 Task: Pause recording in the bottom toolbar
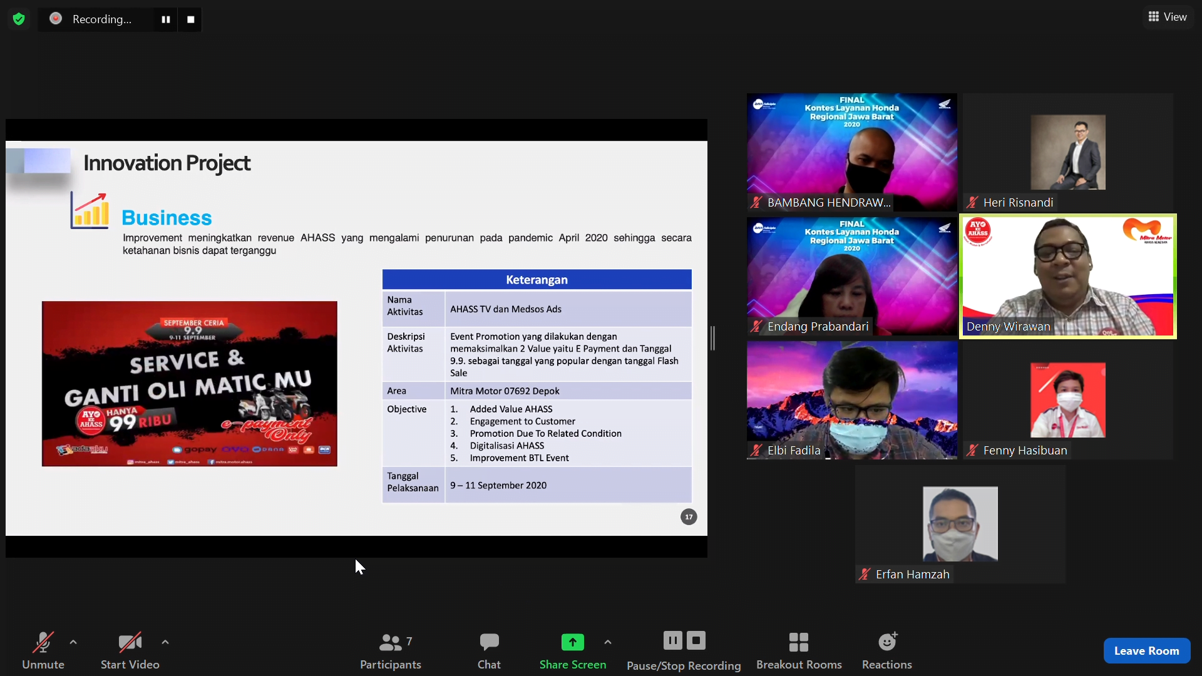coord(673,640)
